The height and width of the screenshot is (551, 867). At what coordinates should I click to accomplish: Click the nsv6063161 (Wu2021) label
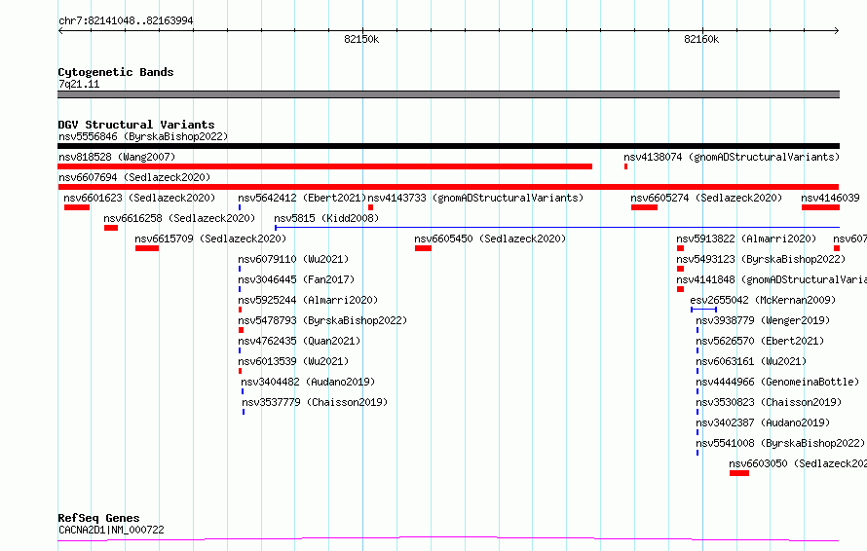click(x=751, y=361)
